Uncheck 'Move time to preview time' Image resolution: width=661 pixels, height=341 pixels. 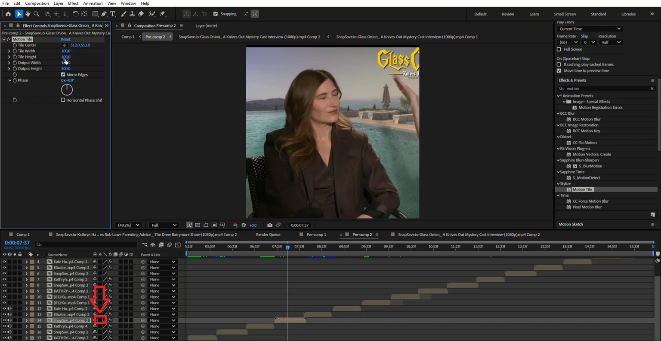[559, 70]
